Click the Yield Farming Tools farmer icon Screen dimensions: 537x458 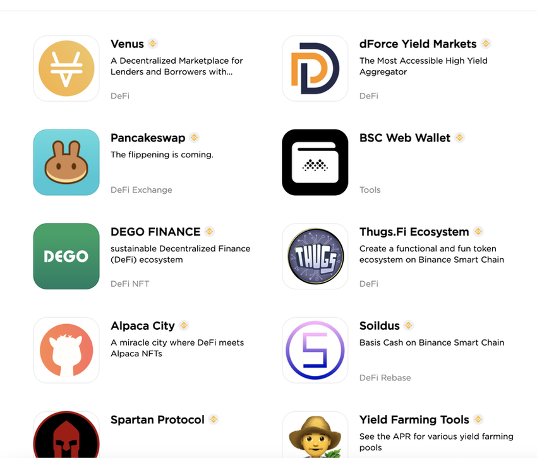[315, 435]
